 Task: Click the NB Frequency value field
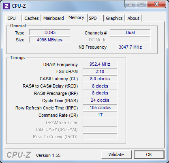[x=130, y=47]
